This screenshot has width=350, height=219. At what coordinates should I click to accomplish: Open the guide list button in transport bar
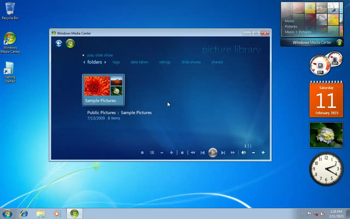pyautogui.click(x=152, y=153)
